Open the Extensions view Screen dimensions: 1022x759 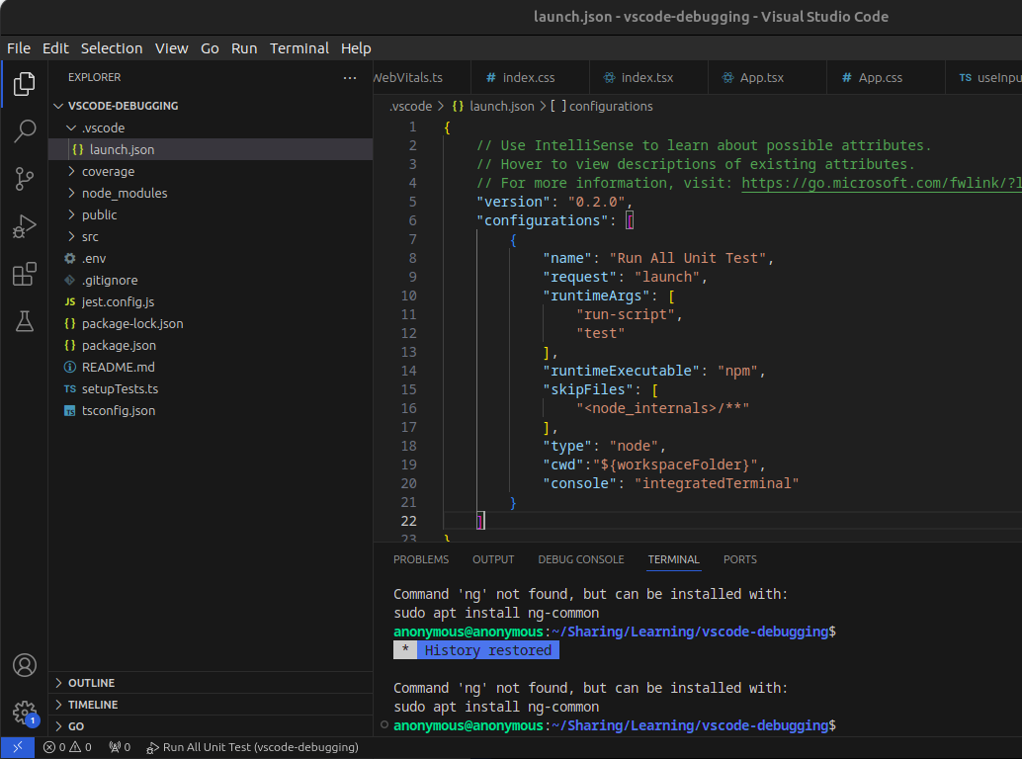pos(25,274)
